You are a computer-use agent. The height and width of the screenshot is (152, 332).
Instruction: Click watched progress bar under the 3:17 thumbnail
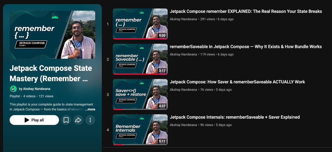click(x=140, y=74)
